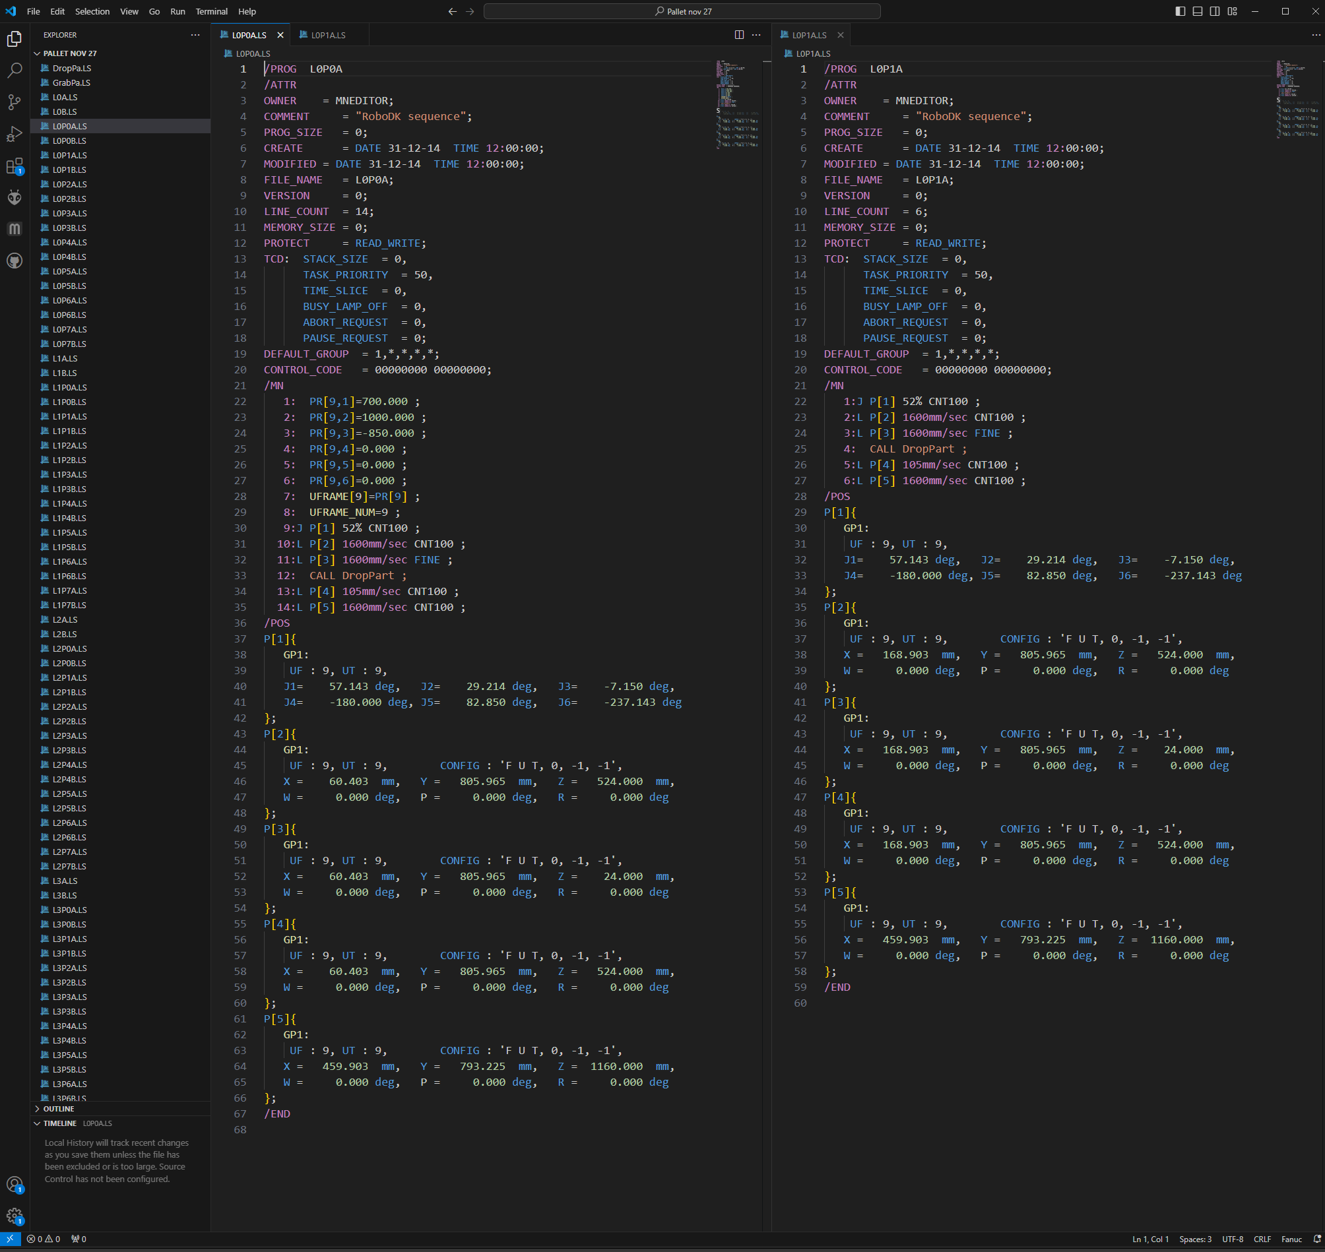Open the Terminal menu
Image resolution: width=1325 pixels, height=1252 pixels.
point(211,11)
